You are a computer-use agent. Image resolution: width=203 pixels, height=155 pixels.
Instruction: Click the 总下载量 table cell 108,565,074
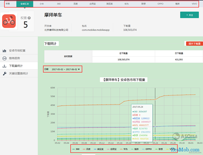point(124,60)
